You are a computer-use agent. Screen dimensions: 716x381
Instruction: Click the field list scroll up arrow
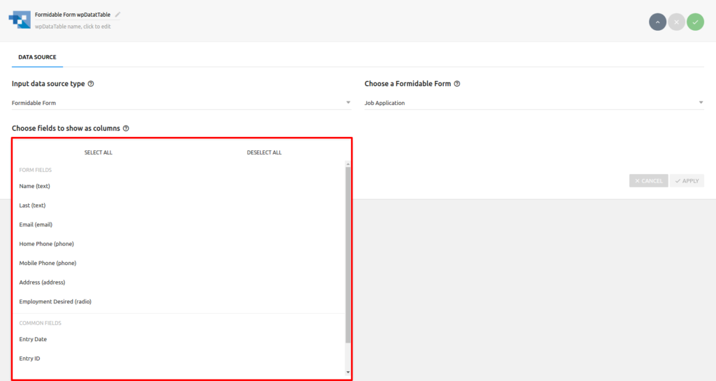click(348, 164)
